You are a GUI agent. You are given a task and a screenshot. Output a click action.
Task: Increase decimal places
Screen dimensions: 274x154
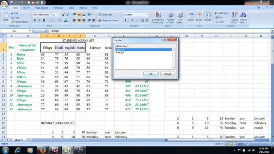pyautogui.click(x=142, y=21)
